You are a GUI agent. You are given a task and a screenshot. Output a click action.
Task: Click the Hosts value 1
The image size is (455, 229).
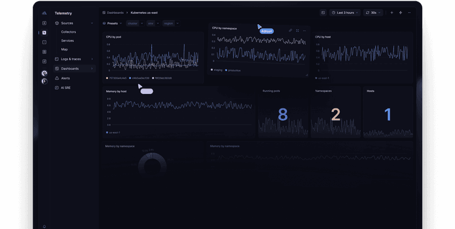pyautogui.click(x=388, y=114)
